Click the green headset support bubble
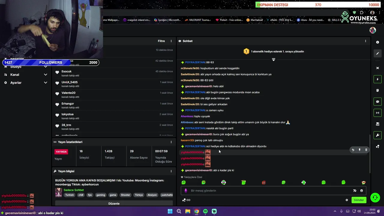384x216 pixels. tap(375, 197)
